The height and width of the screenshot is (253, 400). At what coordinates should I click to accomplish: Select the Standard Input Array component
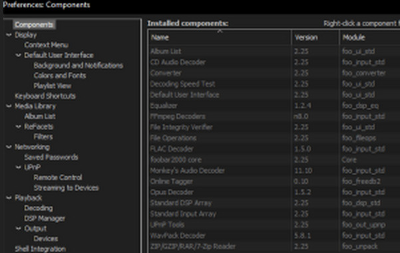[x=274, y=214]
